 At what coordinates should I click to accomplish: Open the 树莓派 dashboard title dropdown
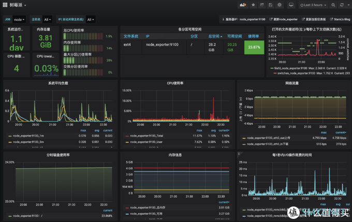tap(18, 5)
